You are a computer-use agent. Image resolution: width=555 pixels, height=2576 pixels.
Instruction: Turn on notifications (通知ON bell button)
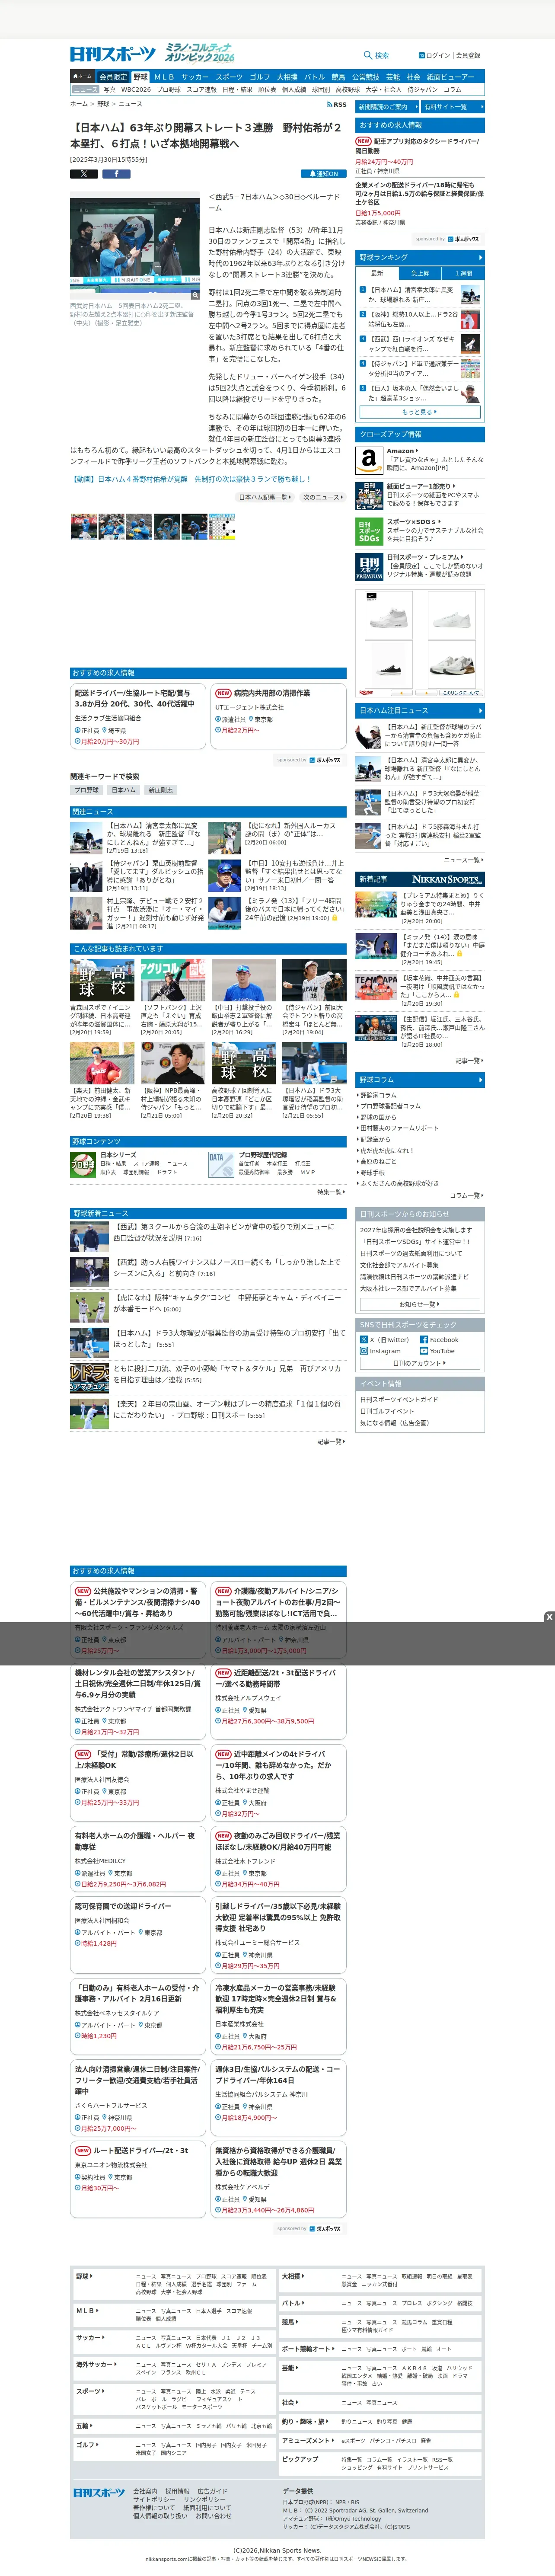click(325, 174)
